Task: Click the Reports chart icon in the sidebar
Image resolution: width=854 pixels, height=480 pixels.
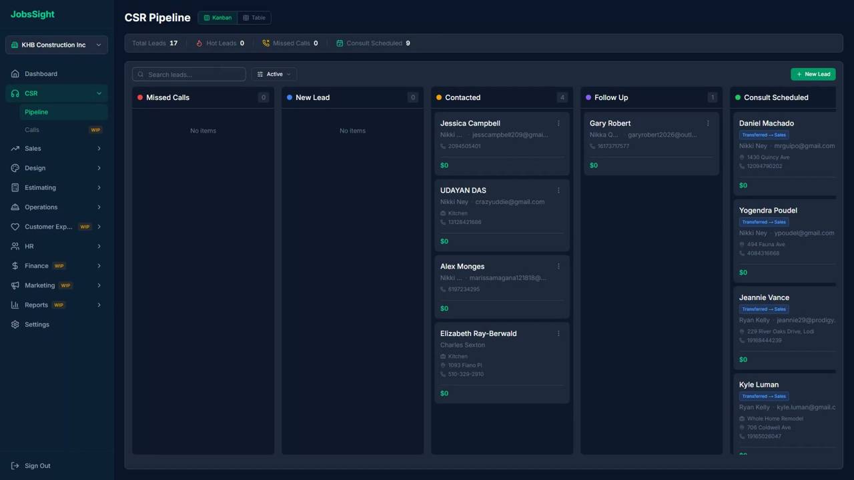Action: click(15, 305)
